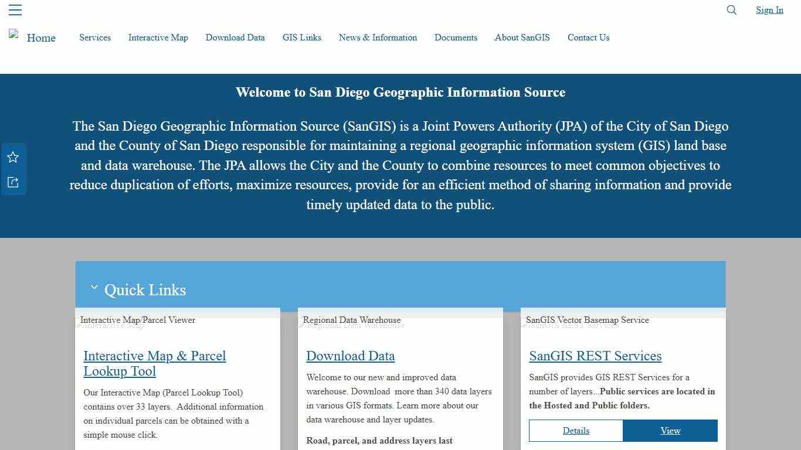Click the share icon in the sidebar
Image resolution: width=801 pixels, height=450 pixels.
click(x=13, y=182)
